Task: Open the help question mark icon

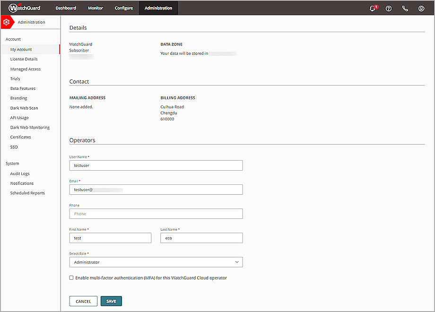Action: tap(389, 9)
